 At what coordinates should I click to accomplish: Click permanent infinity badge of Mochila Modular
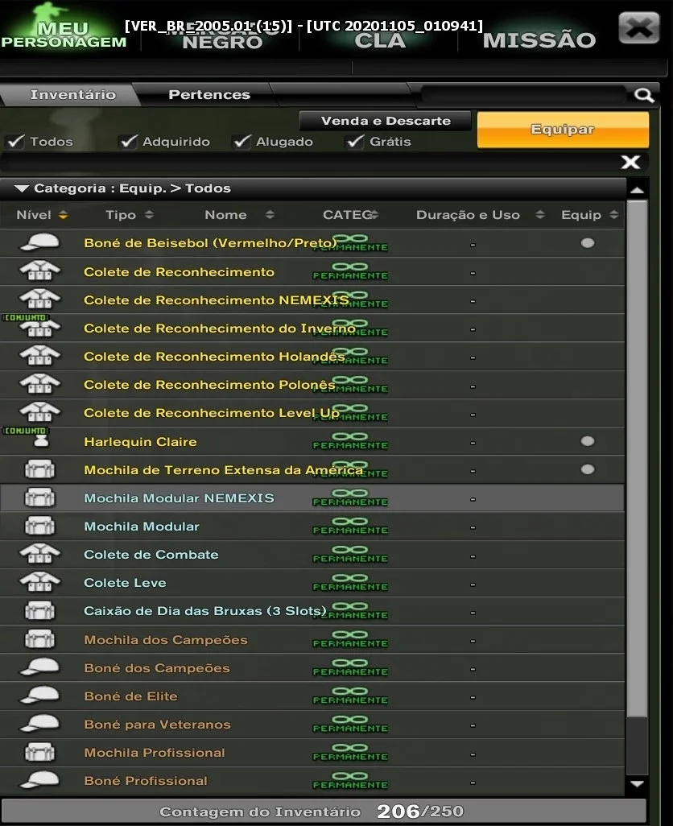pyautogui.click(x=350, y=527)
